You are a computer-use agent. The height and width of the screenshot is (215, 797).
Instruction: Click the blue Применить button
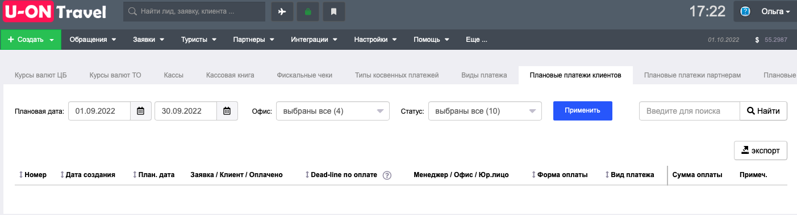tap(583, 111)
